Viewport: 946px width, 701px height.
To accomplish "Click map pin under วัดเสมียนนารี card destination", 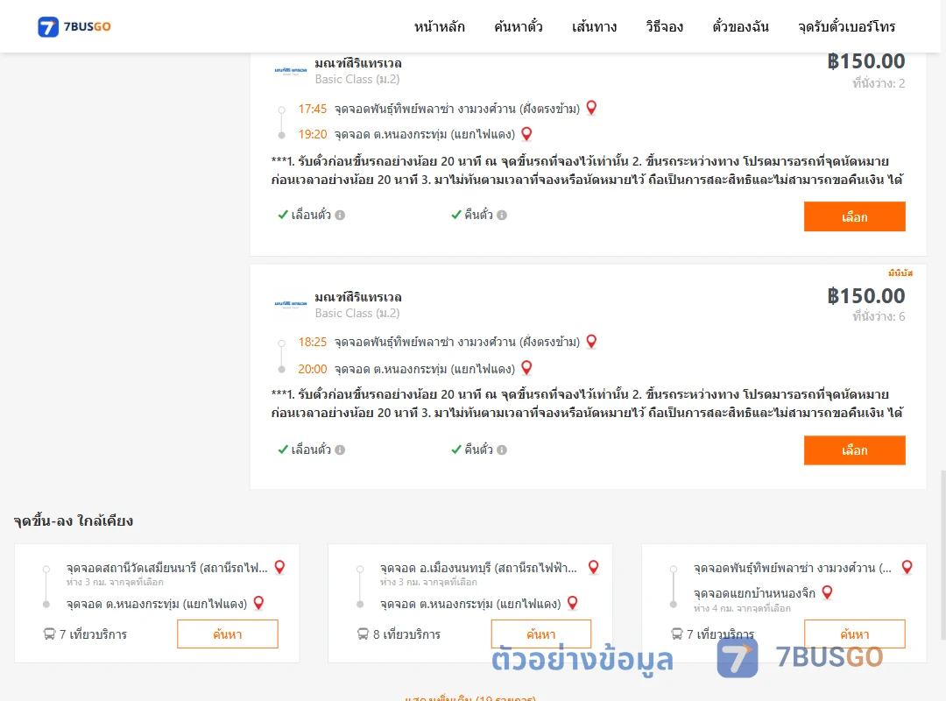I will pos(258,603).
